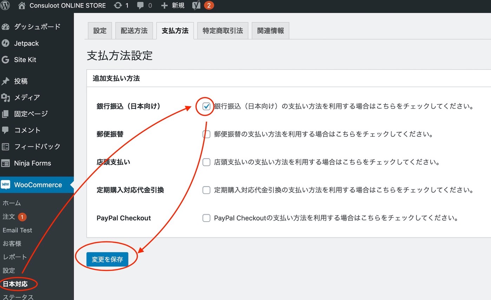Click the plus icon for 新規
Viewport: 491px width, 300px height.
[164, 6]
